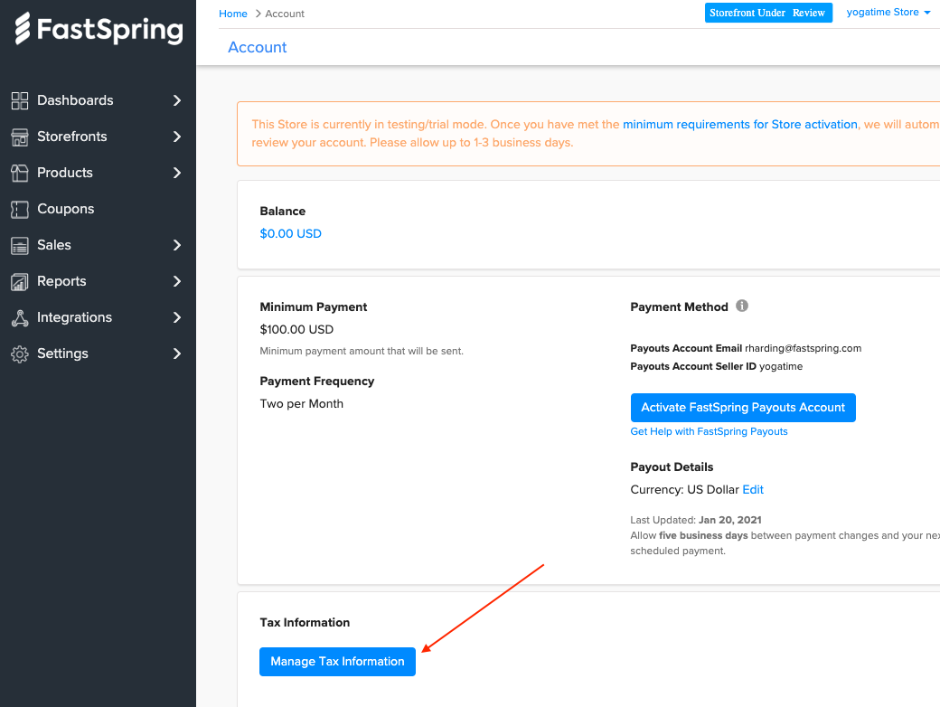Expand the Dashboards menu chevron
The width and height of the screenshot is (940, 707).
(x=177, y=100)
